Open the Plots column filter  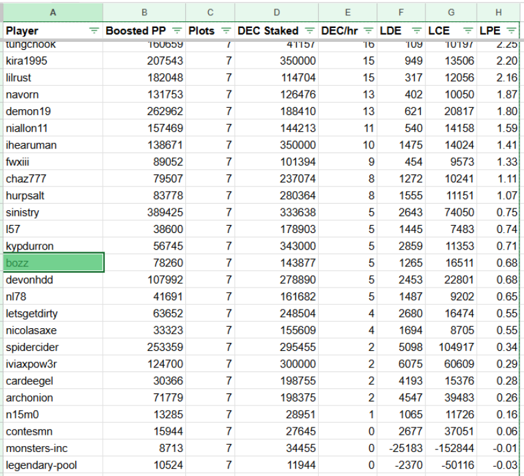pos(226,31)
